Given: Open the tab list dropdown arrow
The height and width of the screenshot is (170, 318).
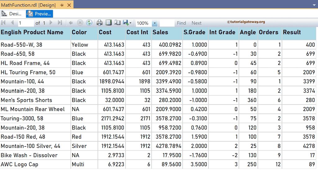Looking at the screenshot, I should pos(314,5).
